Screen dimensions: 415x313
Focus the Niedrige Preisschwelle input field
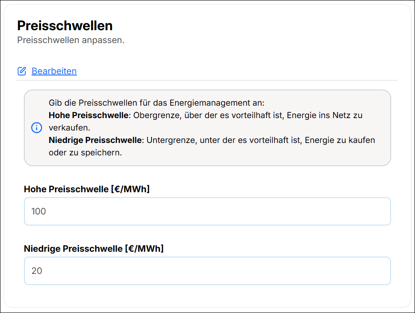207,271
